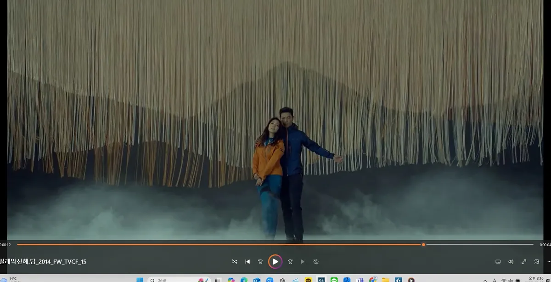551x282 pixels.
Task: Open the more options menu
Action: click(549, 261)
